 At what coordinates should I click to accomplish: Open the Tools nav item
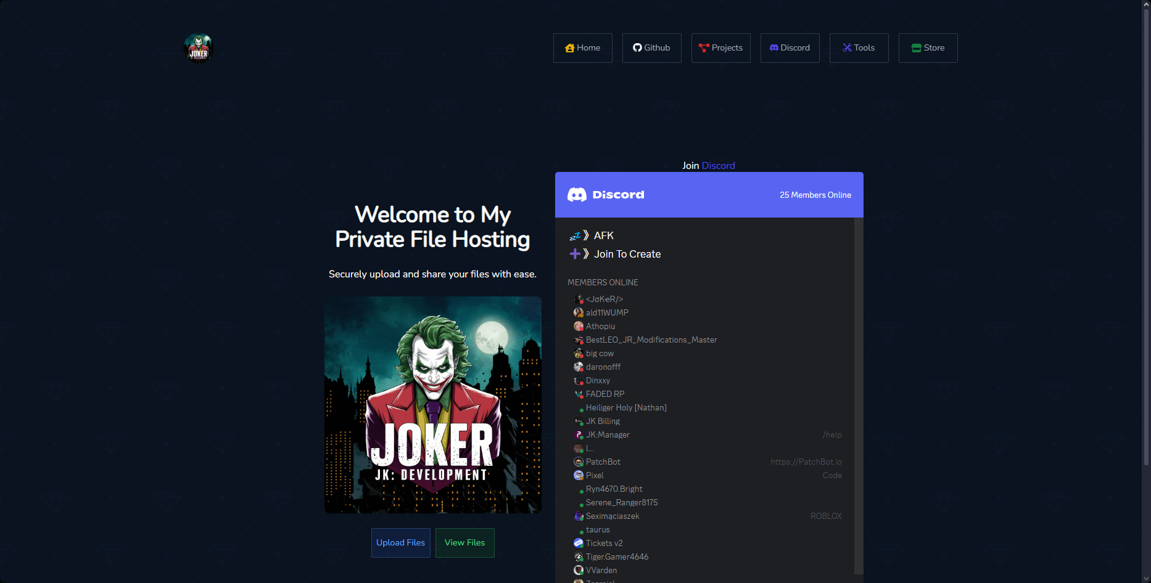coord(859,48)
